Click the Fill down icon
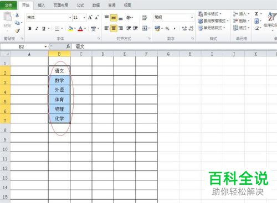The image size is (277, 203). pos(257,21)
